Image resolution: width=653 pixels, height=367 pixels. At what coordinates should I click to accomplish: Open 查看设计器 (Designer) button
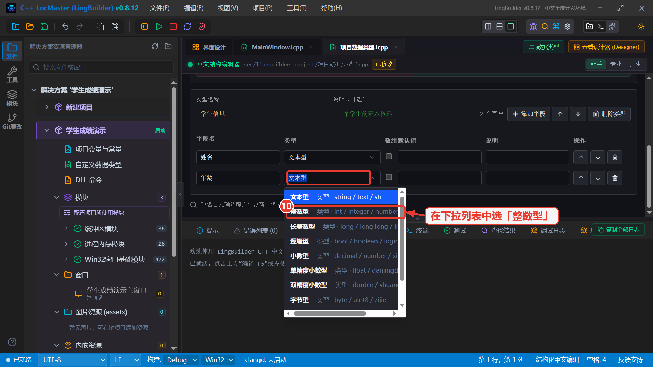(606, 47)
